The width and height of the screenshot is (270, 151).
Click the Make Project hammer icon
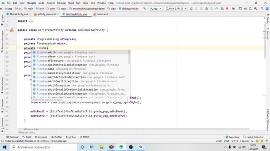point(144,8)
